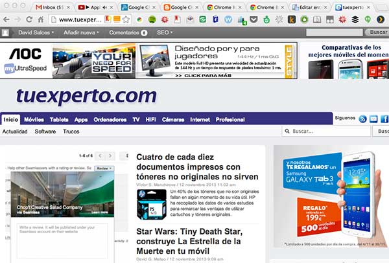The image size is (389, 263).
Task: Open the TV section
Action: click(136, 119)
